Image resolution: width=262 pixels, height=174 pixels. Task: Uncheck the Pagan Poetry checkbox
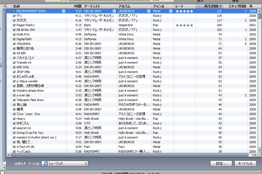point(14,25)
